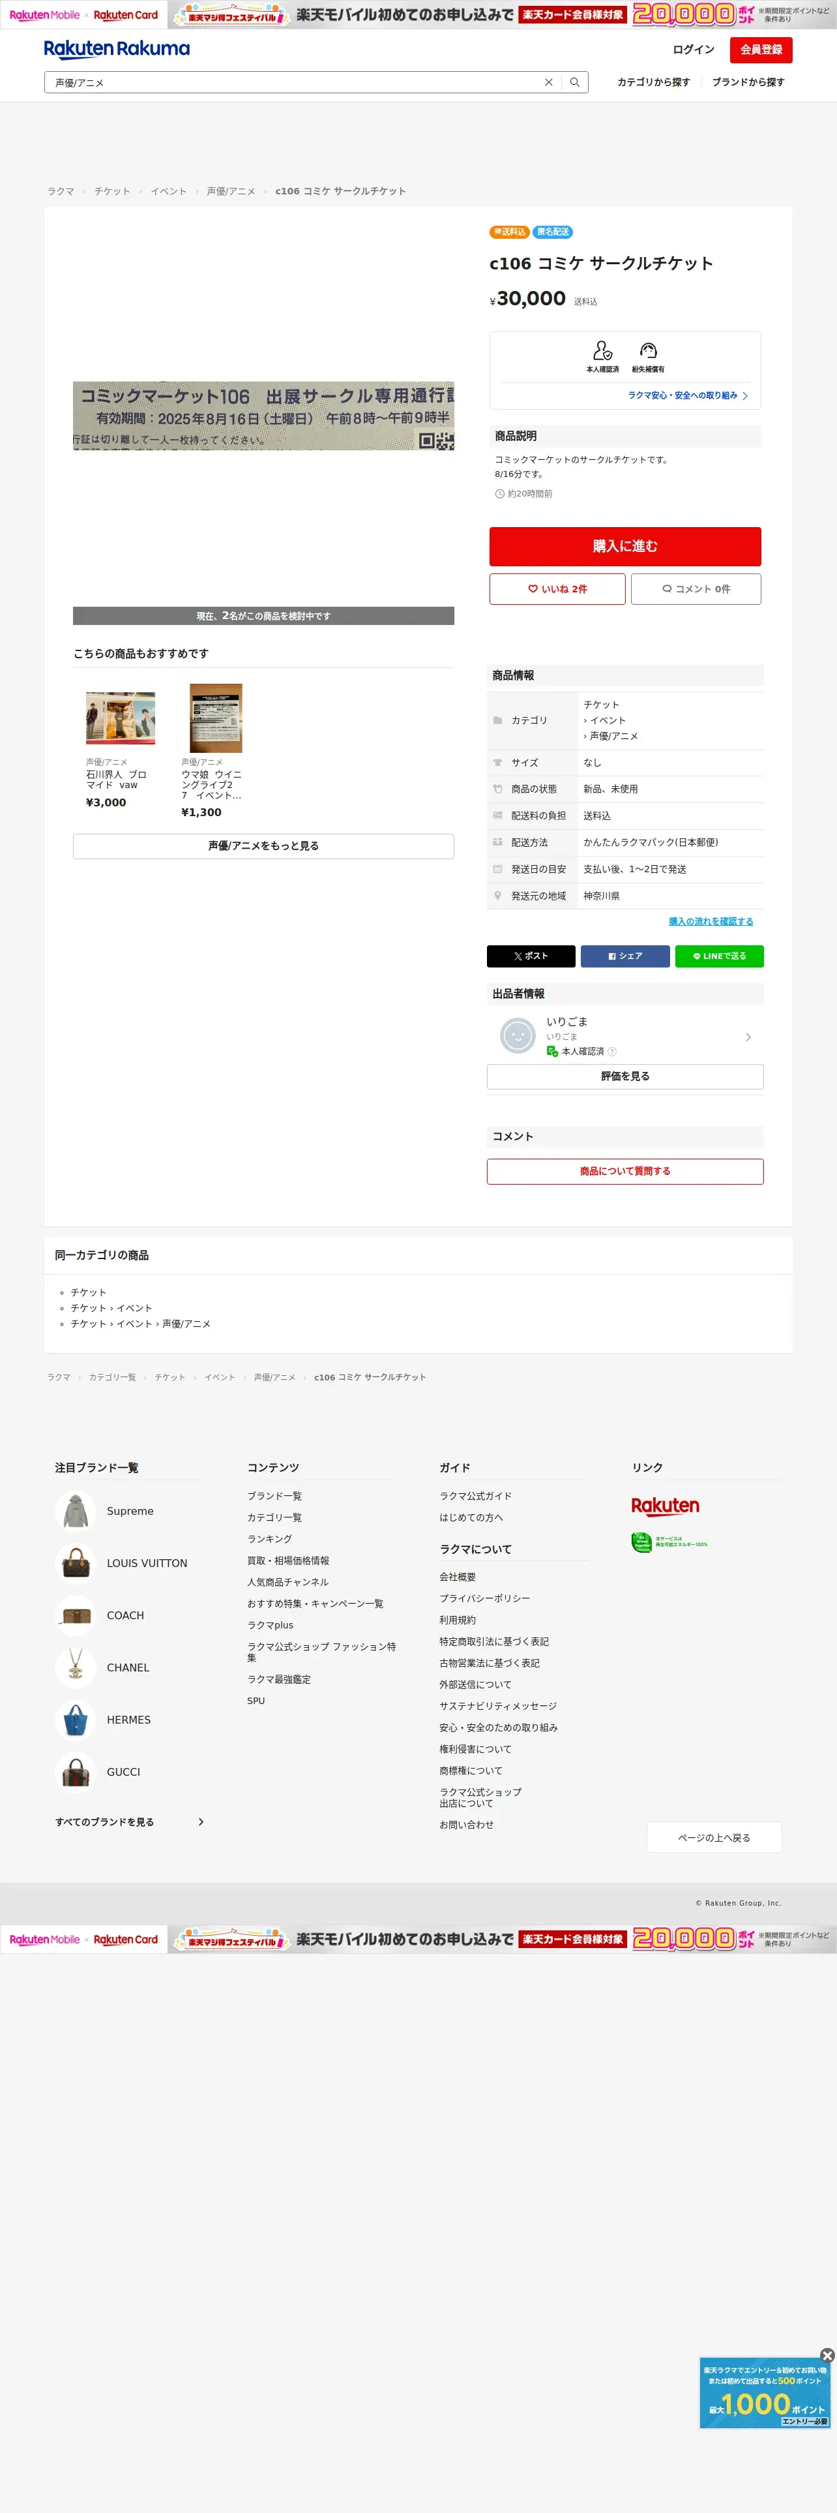Click the help question mark beside 本人確認済
The image size is (837, 2513).
pos(612,1052)
